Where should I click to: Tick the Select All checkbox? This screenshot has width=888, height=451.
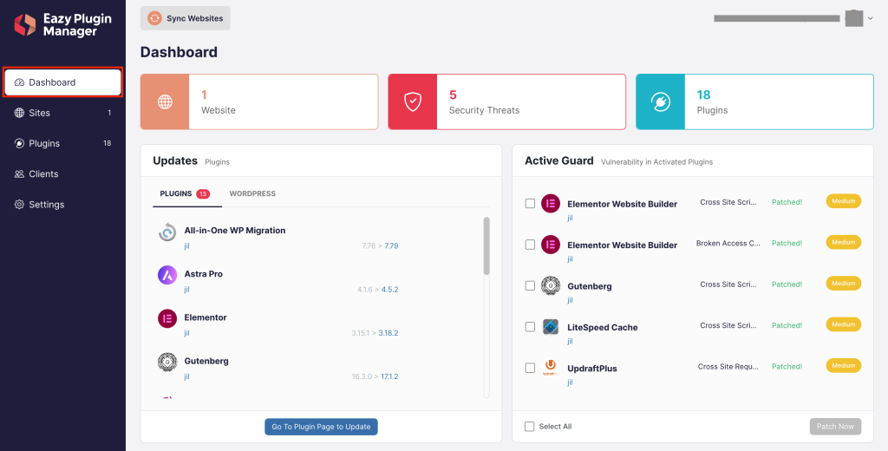point(530,427)
